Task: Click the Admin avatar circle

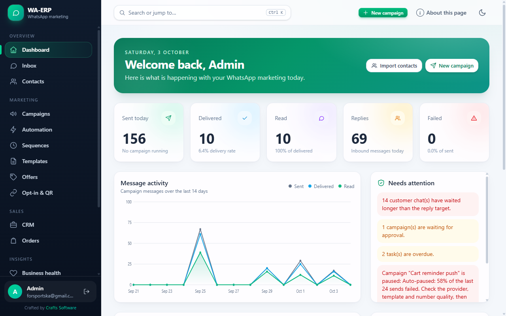Action: [x=15, y=292]
